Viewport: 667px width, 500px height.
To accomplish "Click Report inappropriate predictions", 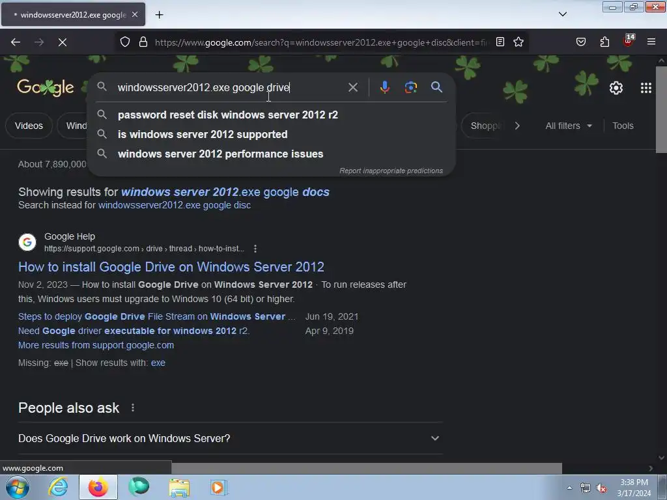I will click(x=391, y=171).
